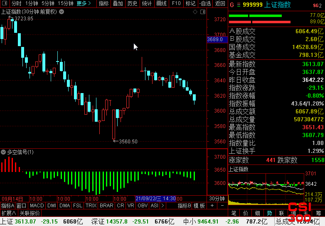Open the F10 company info
The width and height of the screenshot is (325, 226).
[176, 3]
